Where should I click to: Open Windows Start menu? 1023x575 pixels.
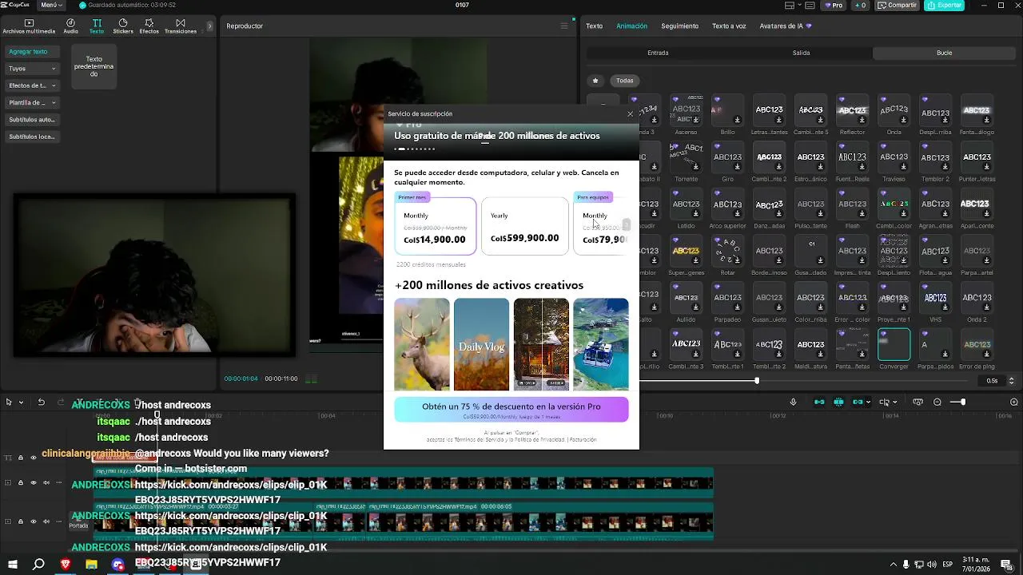[x=12, y=565]
